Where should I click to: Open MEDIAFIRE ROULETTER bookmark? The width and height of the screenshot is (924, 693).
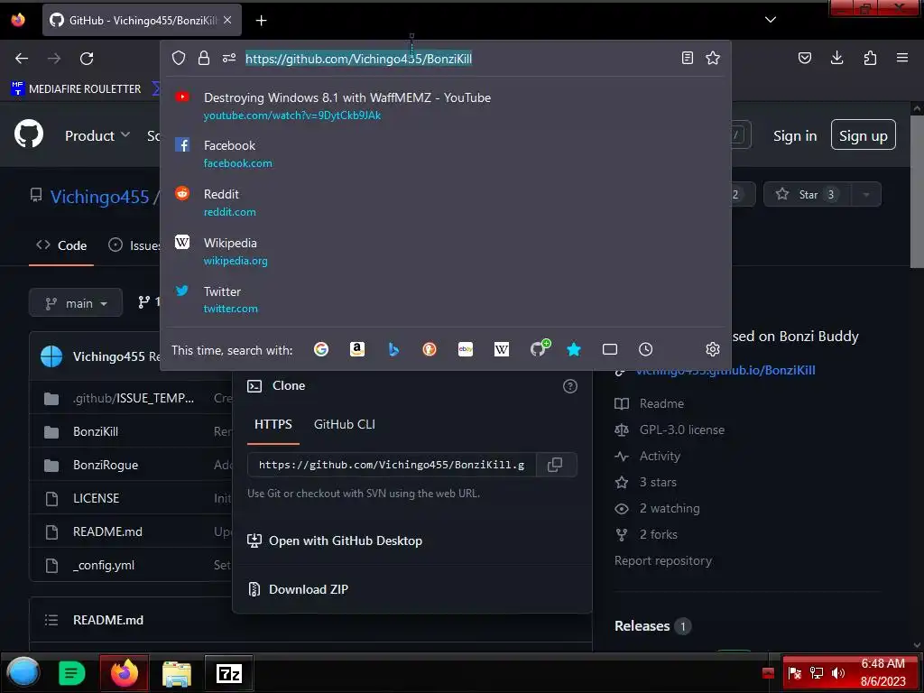[x=77, y=89]
